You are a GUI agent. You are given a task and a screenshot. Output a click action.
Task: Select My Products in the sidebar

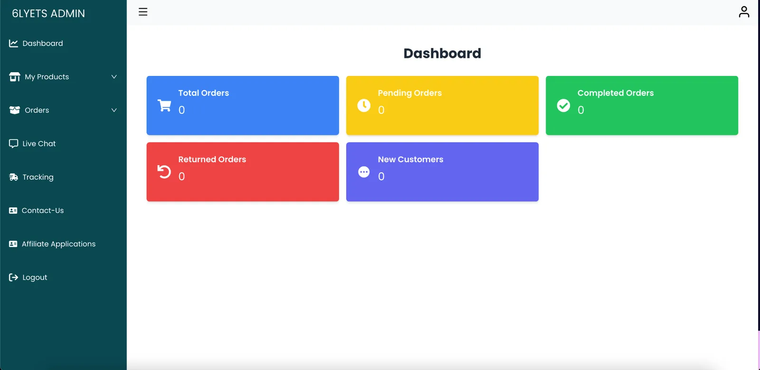point(47,77)
